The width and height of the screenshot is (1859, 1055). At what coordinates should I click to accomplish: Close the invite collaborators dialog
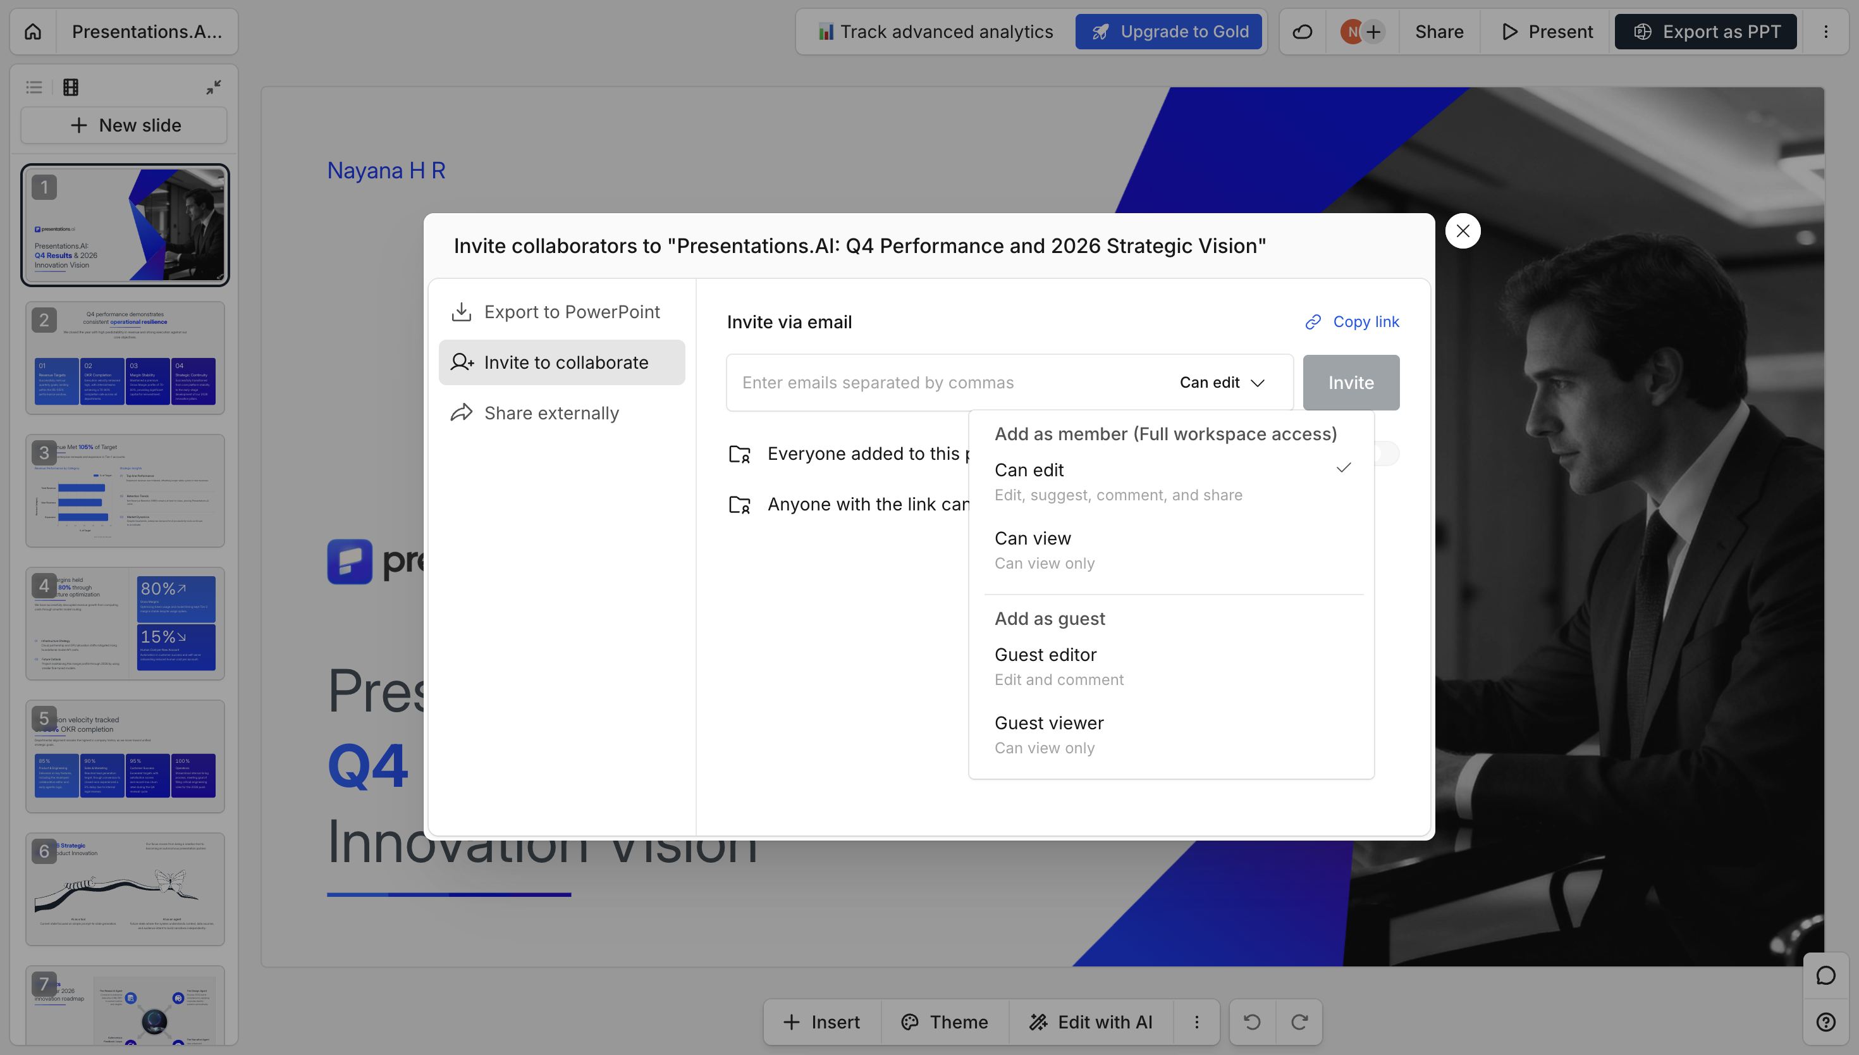pos(1462,231)
